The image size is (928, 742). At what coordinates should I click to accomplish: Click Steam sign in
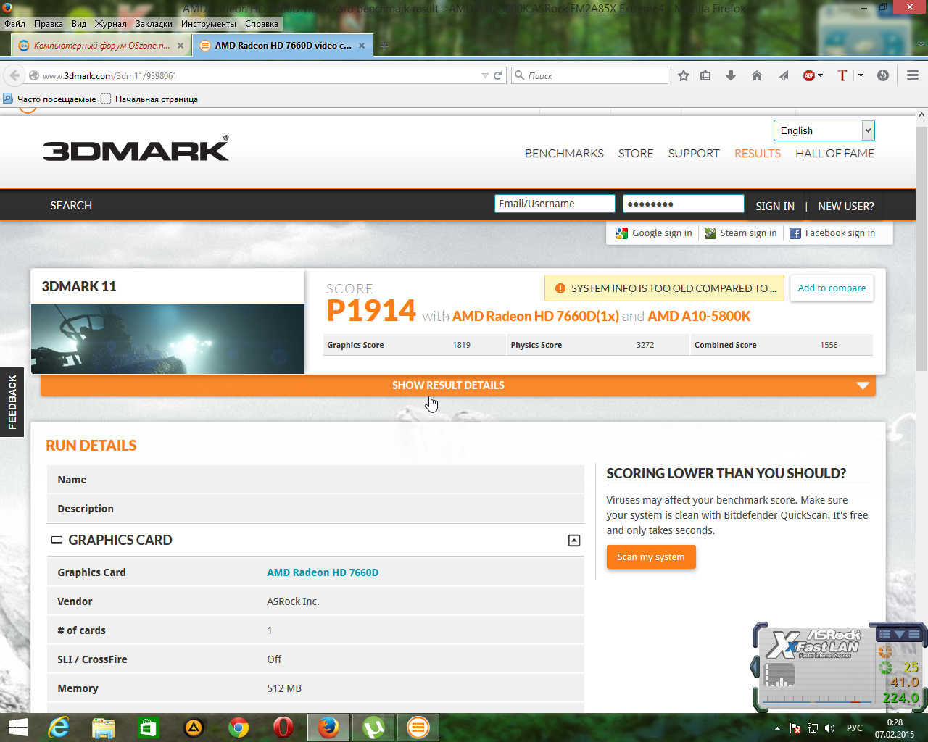740,233
